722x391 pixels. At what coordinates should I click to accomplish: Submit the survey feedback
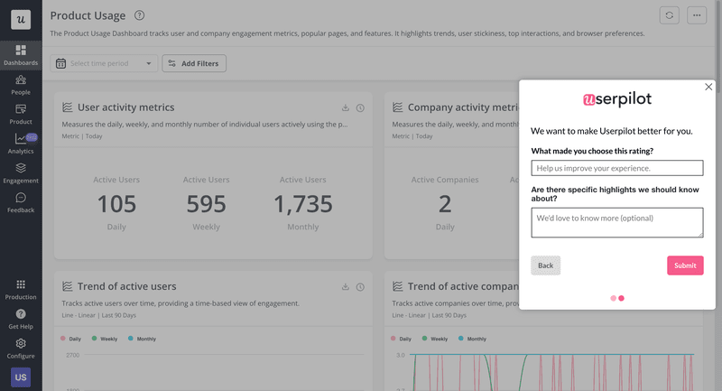tap(684, 265)
